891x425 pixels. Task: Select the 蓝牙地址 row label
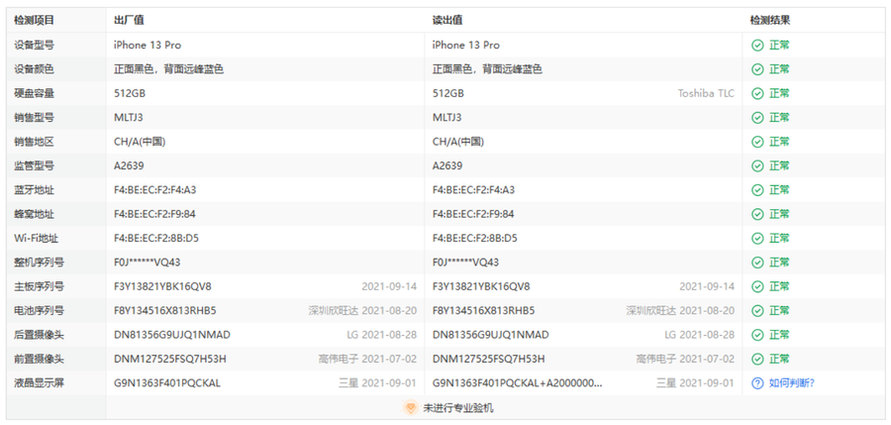(x=34, y=190)
